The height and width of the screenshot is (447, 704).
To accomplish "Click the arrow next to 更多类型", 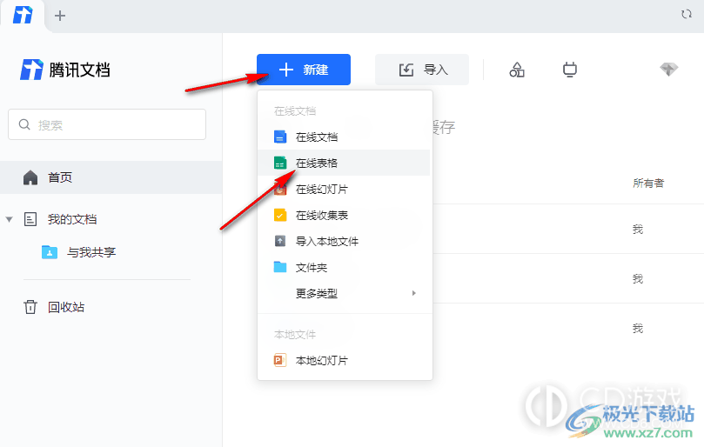I will (414, 293).
